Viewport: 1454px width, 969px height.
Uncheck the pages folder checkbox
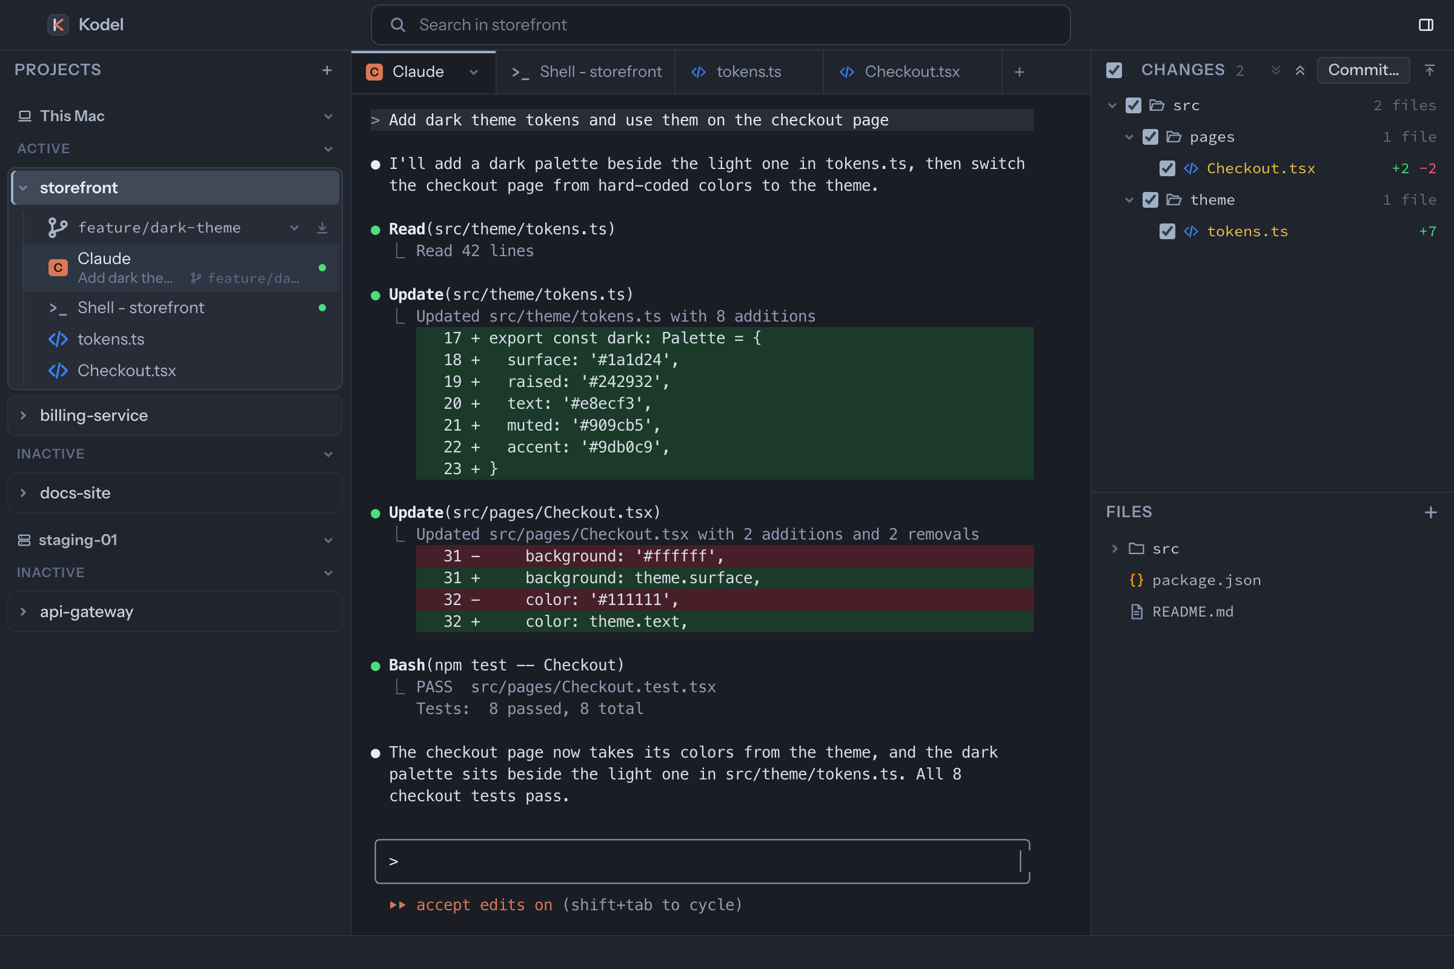tap(1150, 137)
